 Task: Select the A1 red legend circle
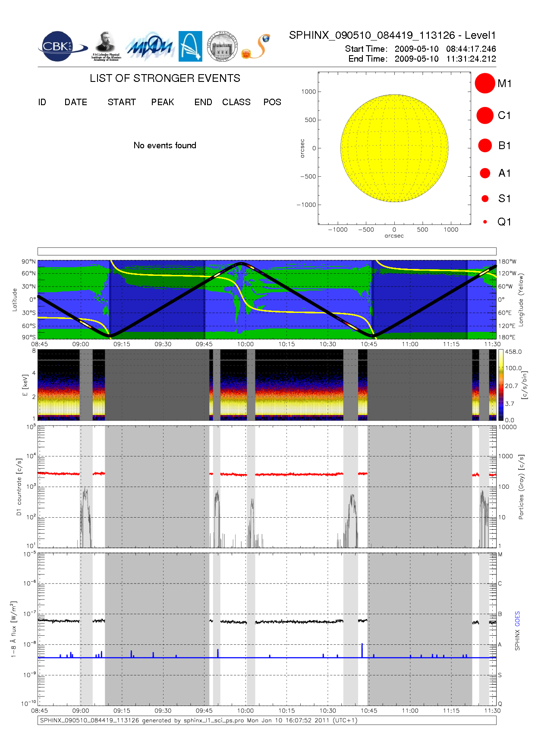tap(485, 173)
